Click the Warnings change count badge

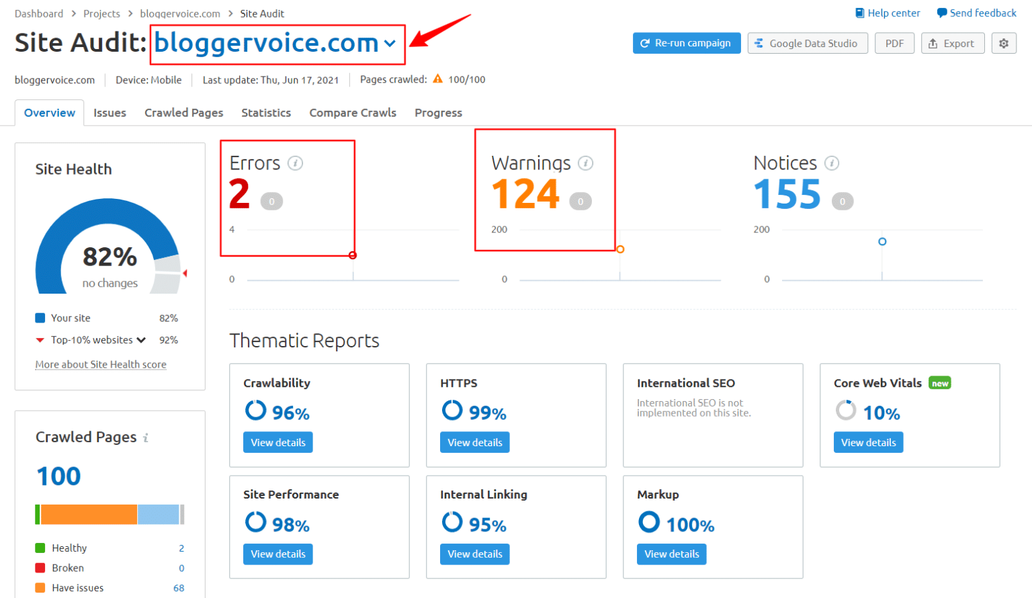(x=580, y=202)
